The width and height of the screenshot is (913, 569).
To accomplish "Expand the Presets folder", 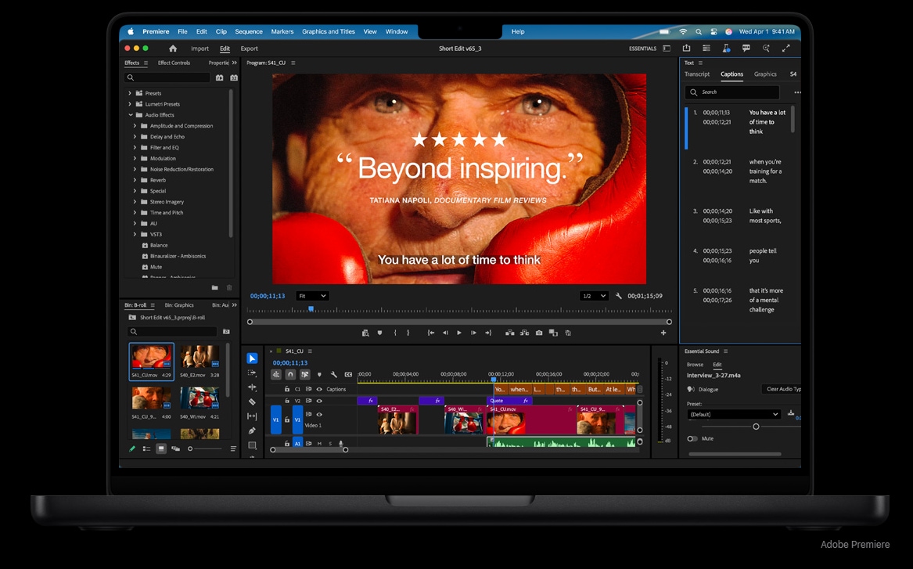I will pyautogui.click(x=130, y=93).
